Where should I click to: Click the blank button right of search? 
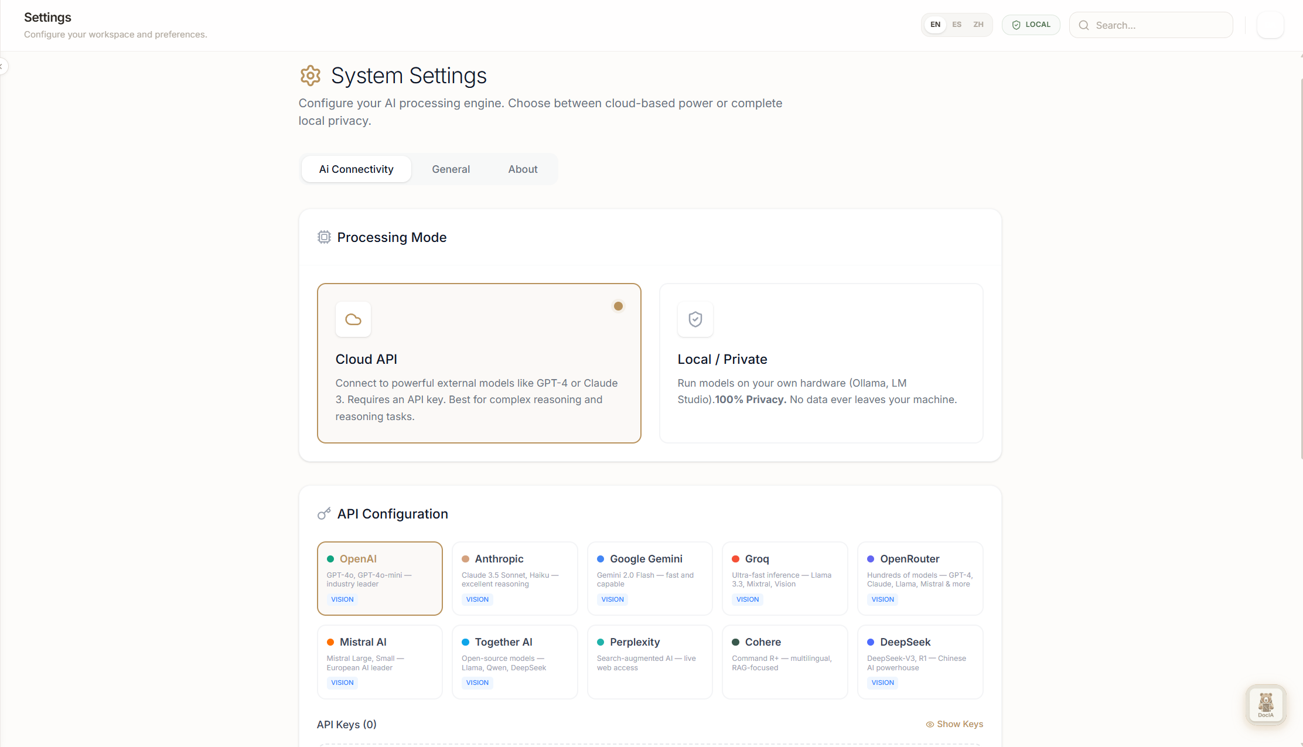pos(1270,25)
